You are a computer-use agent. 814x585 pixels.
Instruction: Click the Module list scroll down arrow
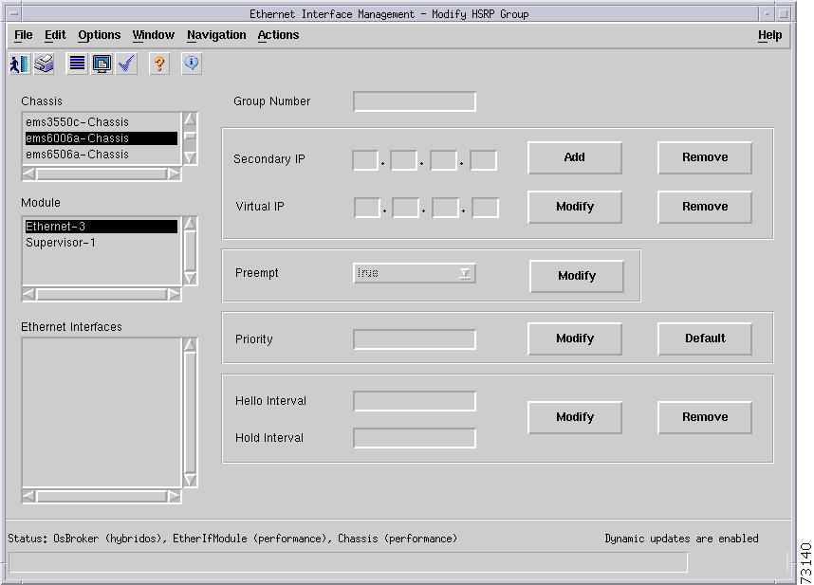191,278
